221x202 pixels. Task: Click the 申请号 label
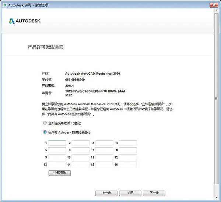47,93
